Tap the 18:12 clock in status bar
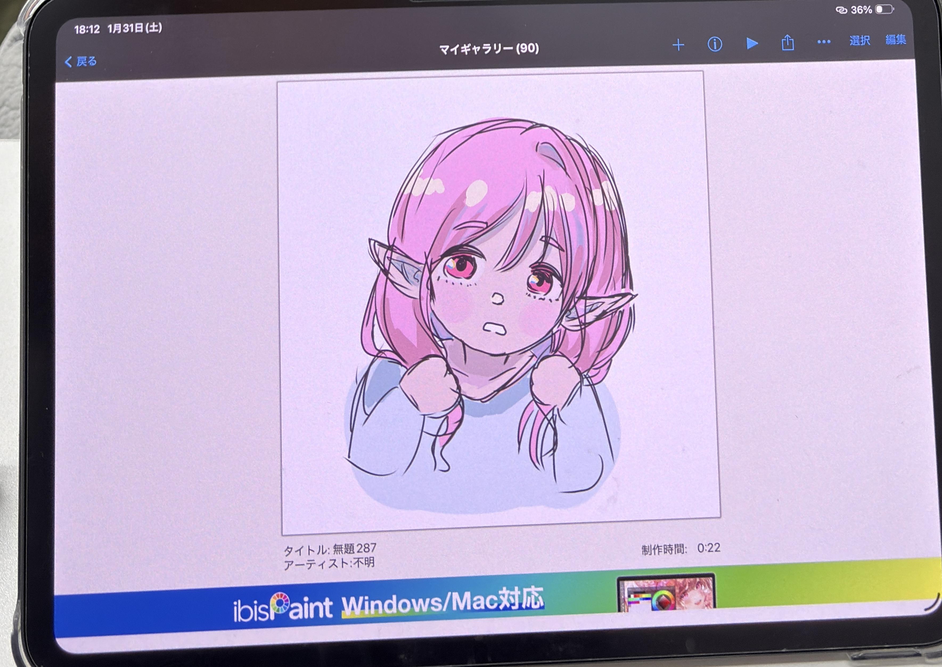This screenshot has height=667, width=942. tap(87, 30)
